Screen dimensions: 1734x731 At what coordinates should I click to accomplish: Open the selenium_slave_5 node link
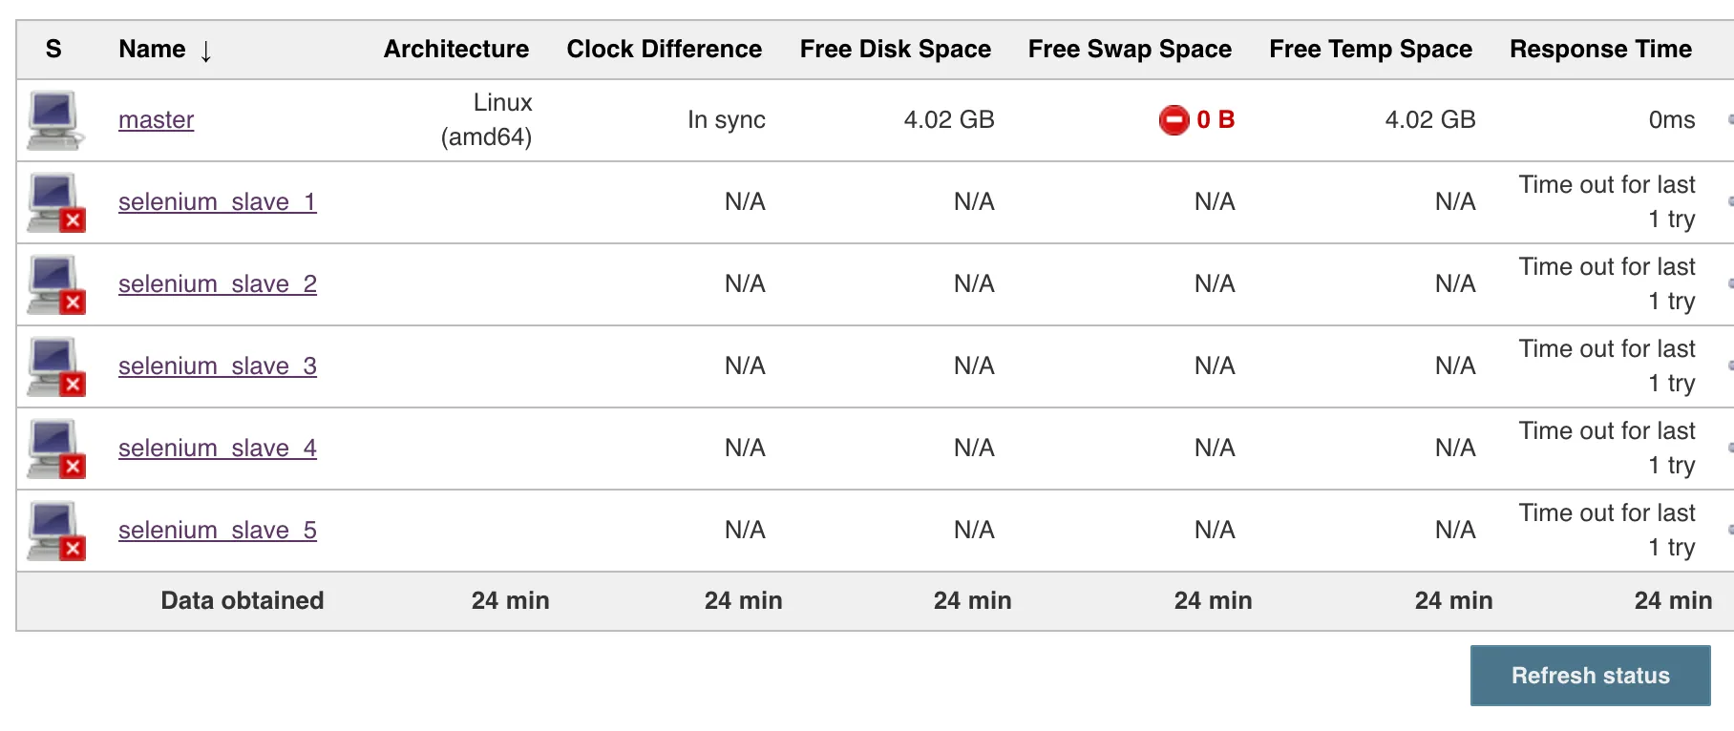217,531
